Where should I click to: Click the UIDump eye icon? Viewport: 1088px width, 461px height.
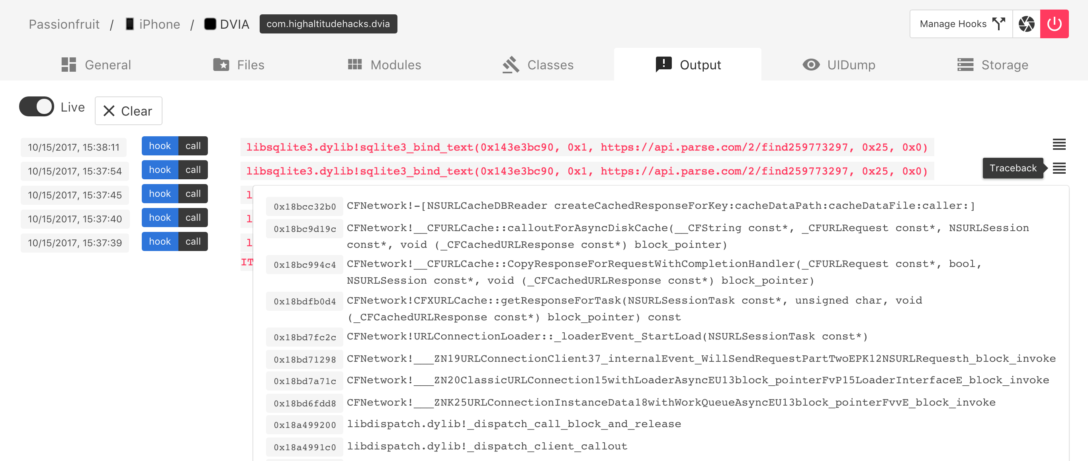click(810, 65)
